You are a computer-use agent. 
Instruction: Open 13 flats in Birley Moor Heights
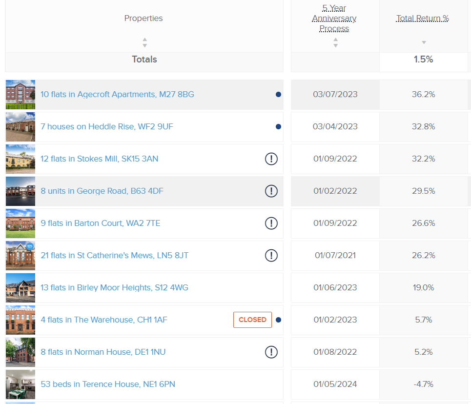pos(114,287)
